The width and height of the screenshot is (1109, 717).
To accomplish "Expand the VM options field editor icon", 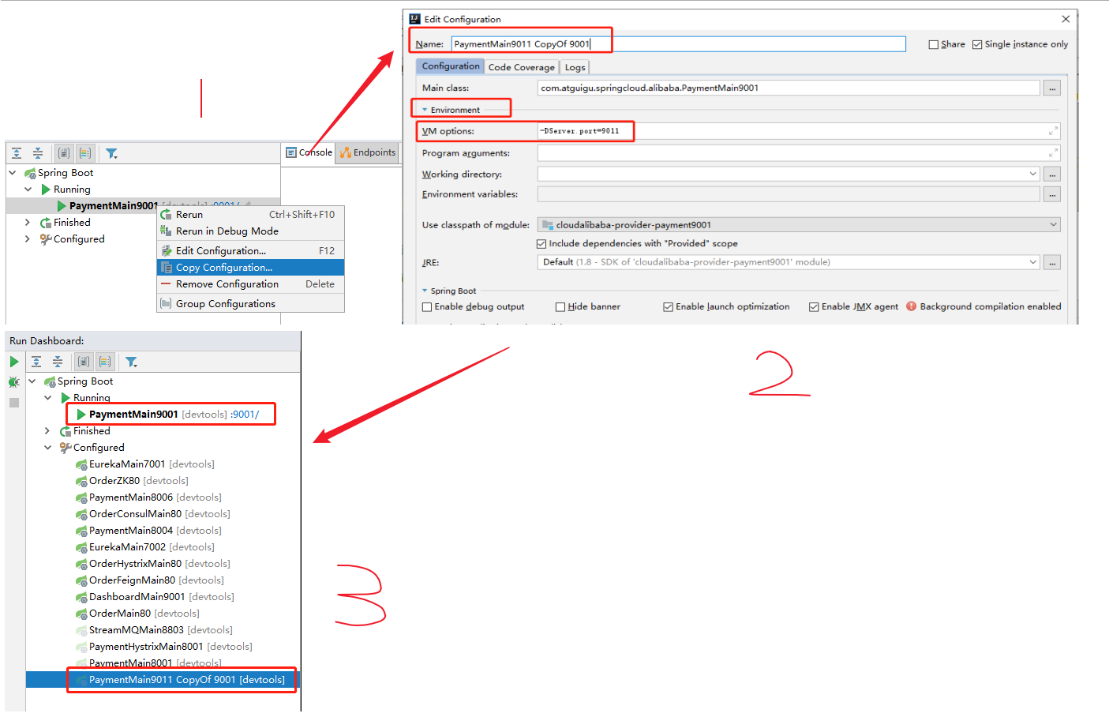I will tap(1053, 131).
